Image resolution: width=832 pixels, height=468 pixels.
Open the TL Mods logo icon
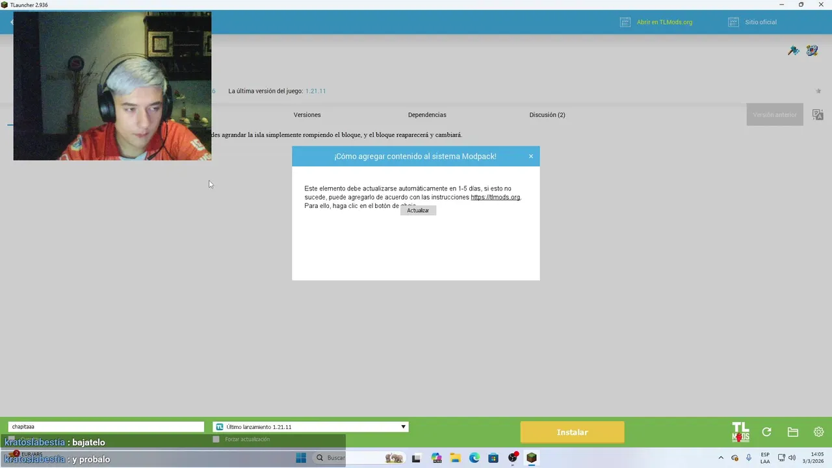click(x=740, y=432)
